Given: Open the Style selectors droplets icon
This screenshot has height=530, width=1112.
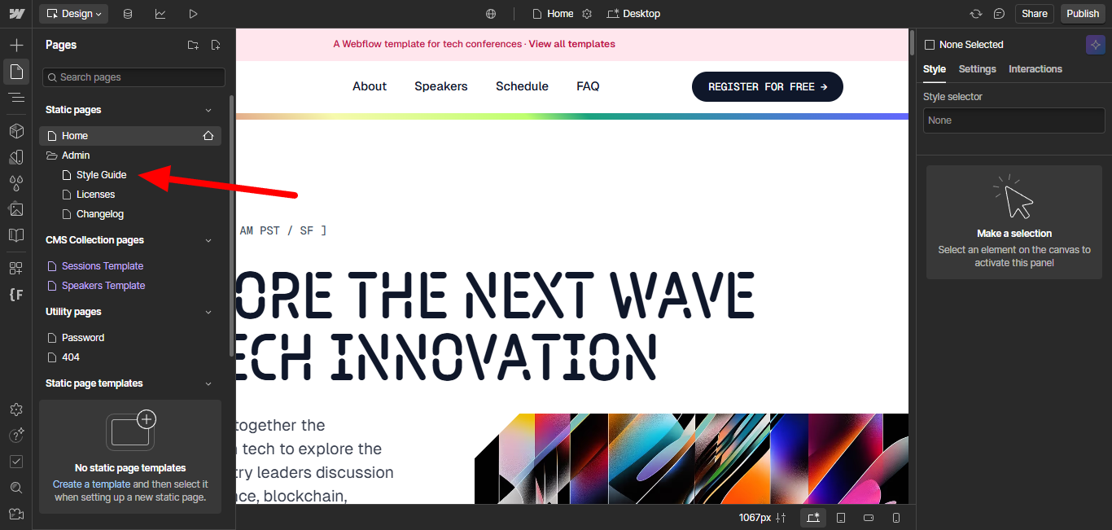Looking at the screenshot, I should click(16, 183).
